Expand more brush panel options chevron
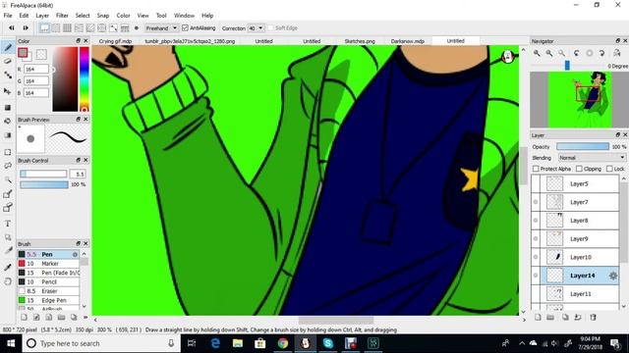629x353 pixels. pyautogui.click(x=86, y=318)
